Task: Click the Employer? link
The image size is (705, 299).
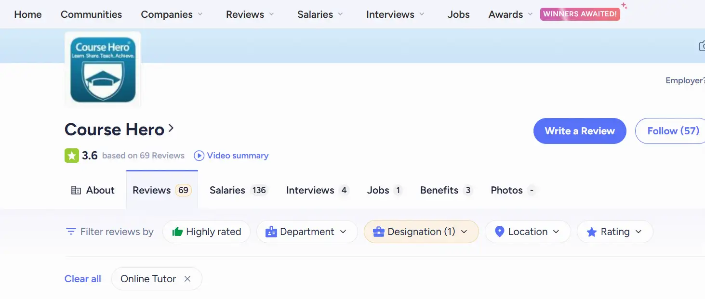Action: point(685,80)
